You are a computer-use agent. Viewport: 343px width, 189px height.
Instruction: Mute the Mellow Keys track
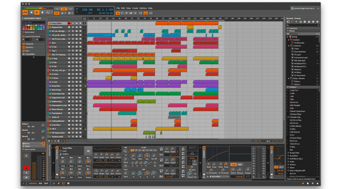77,101
